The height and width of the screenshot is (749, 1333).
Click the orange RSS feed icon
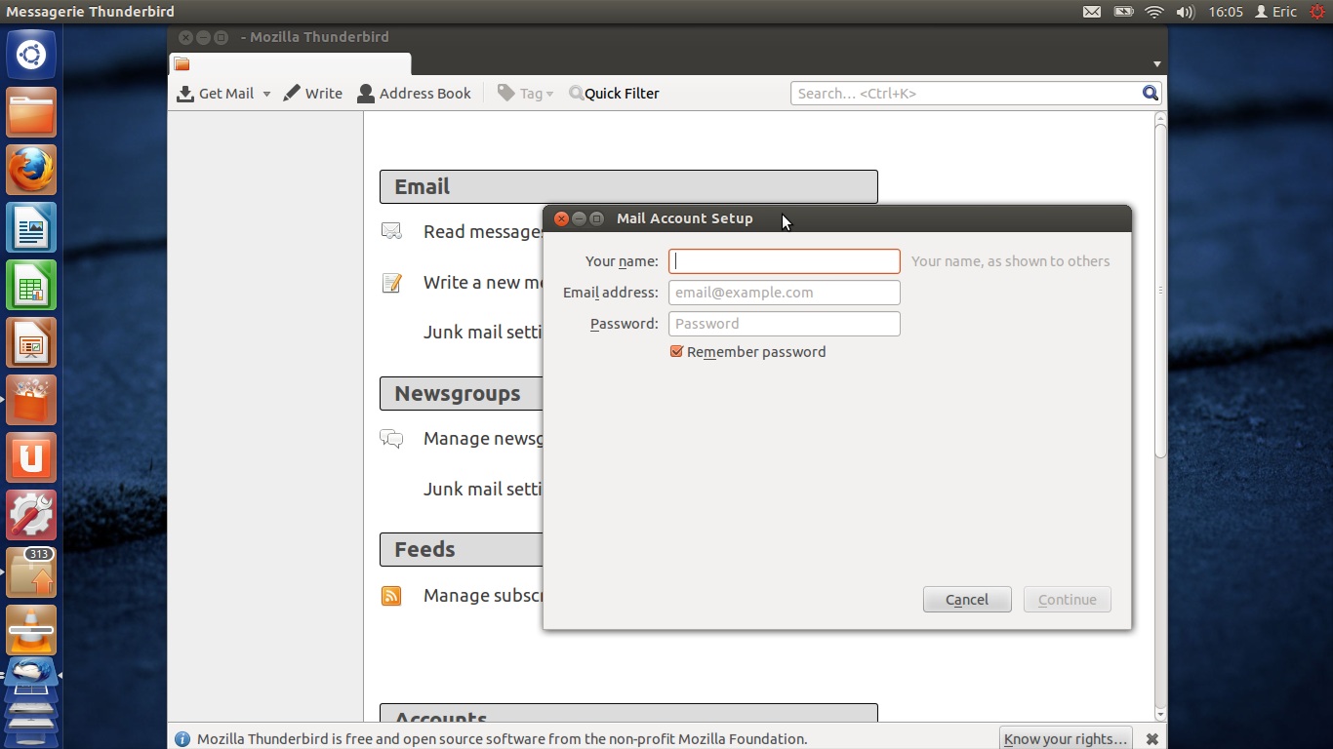tap(391, 596)
